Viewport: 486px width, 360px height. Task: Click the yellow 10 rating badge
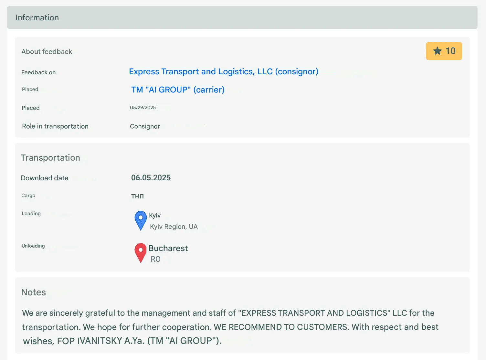click(444, 51)
